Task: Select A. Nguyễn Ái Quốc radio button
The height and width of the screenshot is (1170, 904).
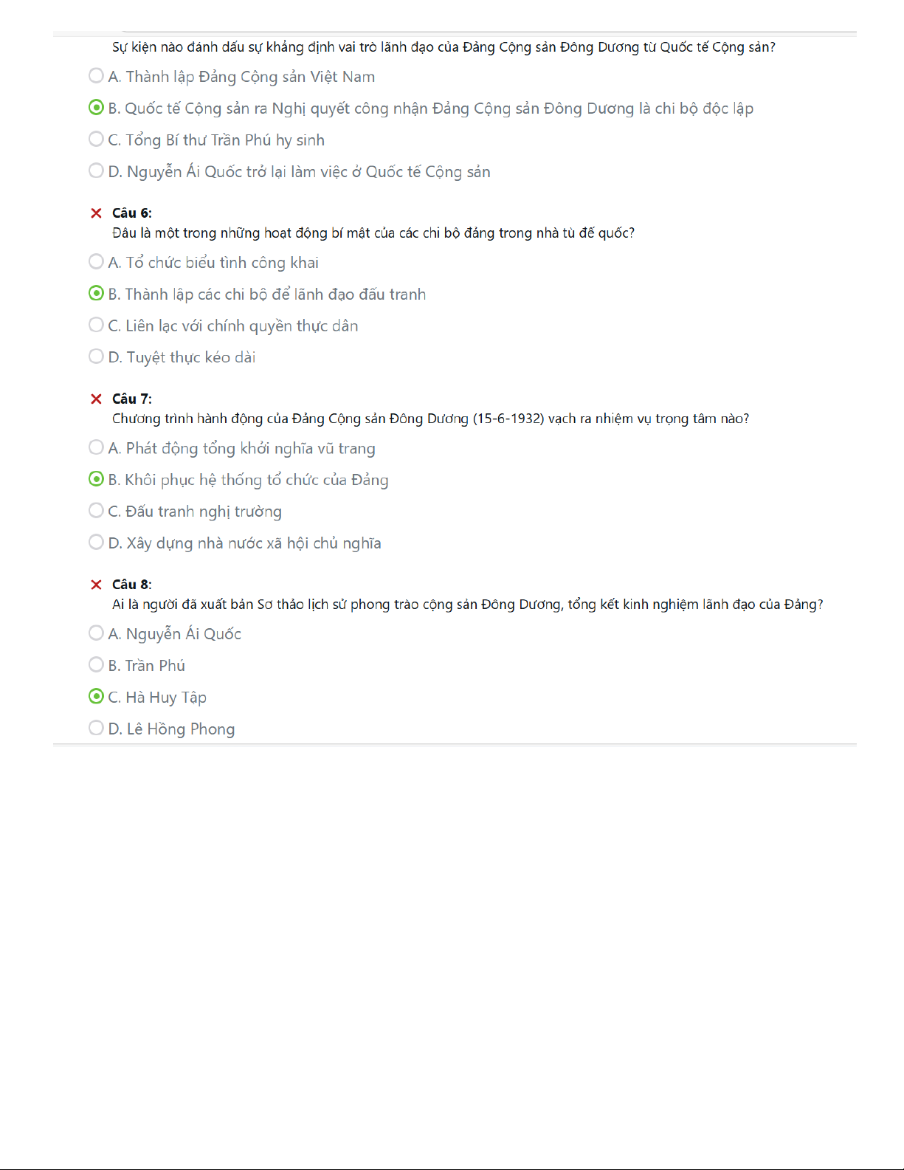Action: click(96, 633)
